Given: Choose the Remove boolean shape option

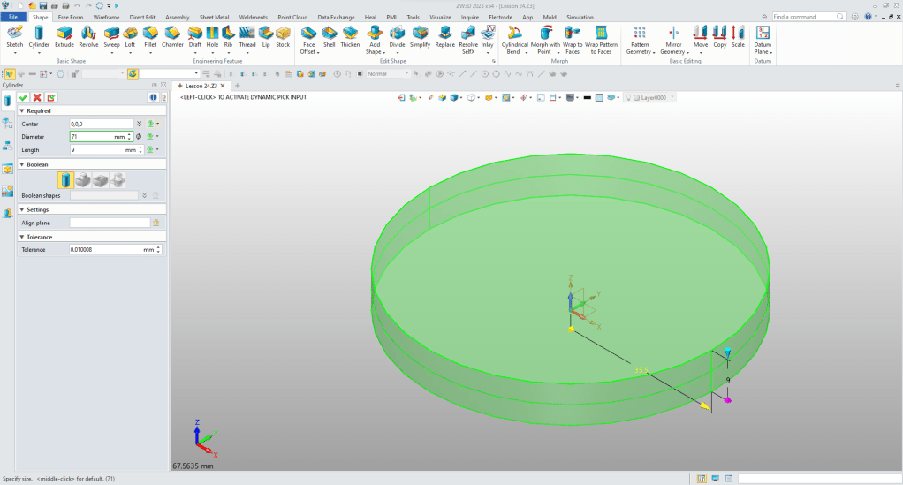Looking at the screenshot, I should click(x=101, y=180).
